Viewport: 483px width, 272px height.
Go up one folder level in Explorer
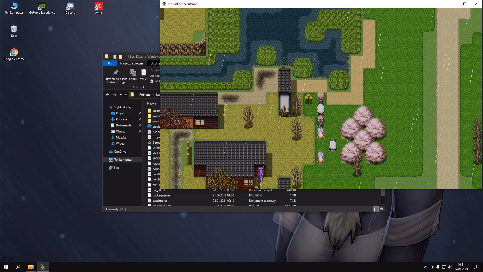click(x=126, y=95)
